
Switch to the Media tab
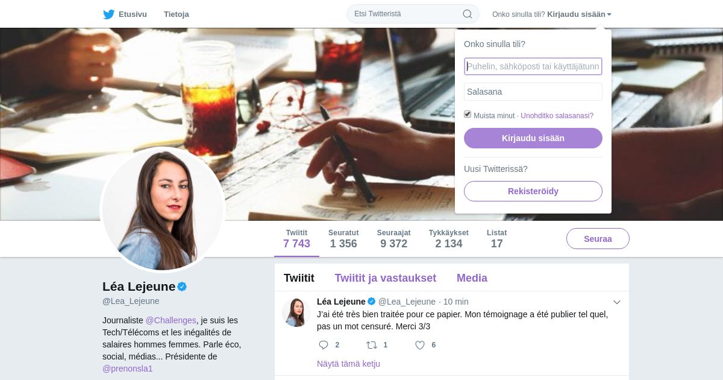pyautogui.click(x=472, y=278)
